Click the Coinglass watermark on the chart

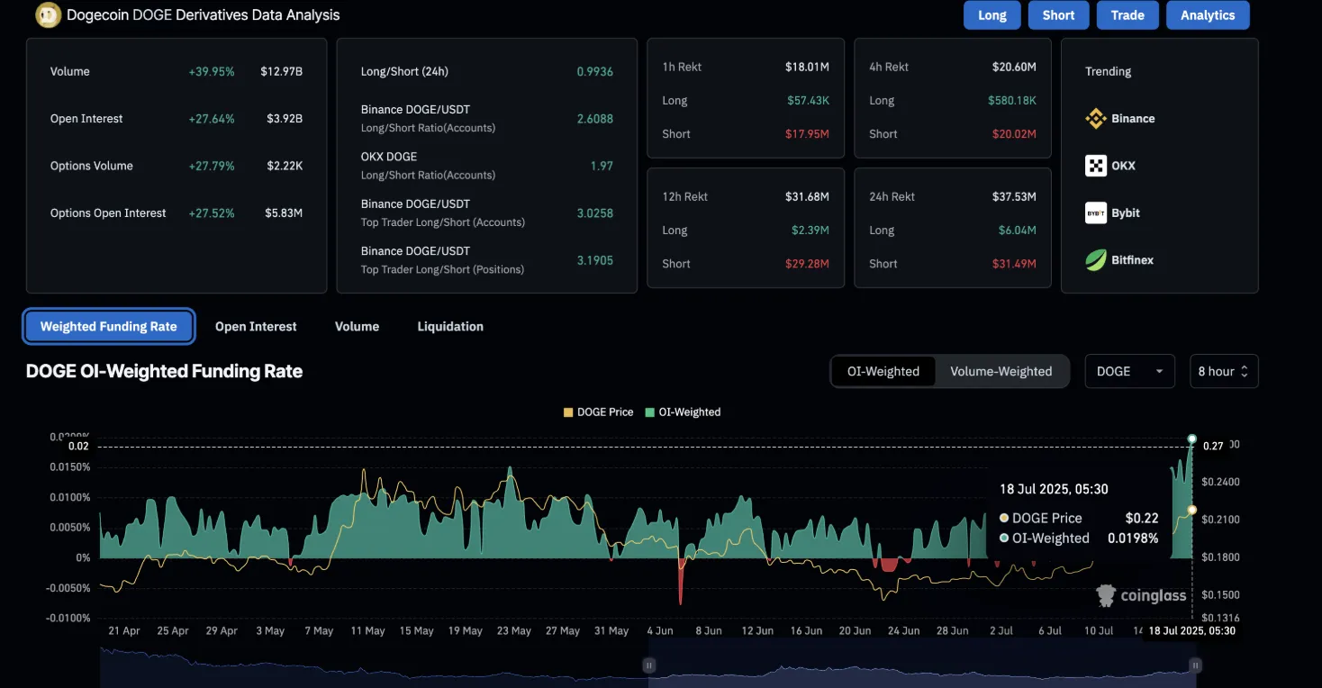click(x=1141, y=595)
